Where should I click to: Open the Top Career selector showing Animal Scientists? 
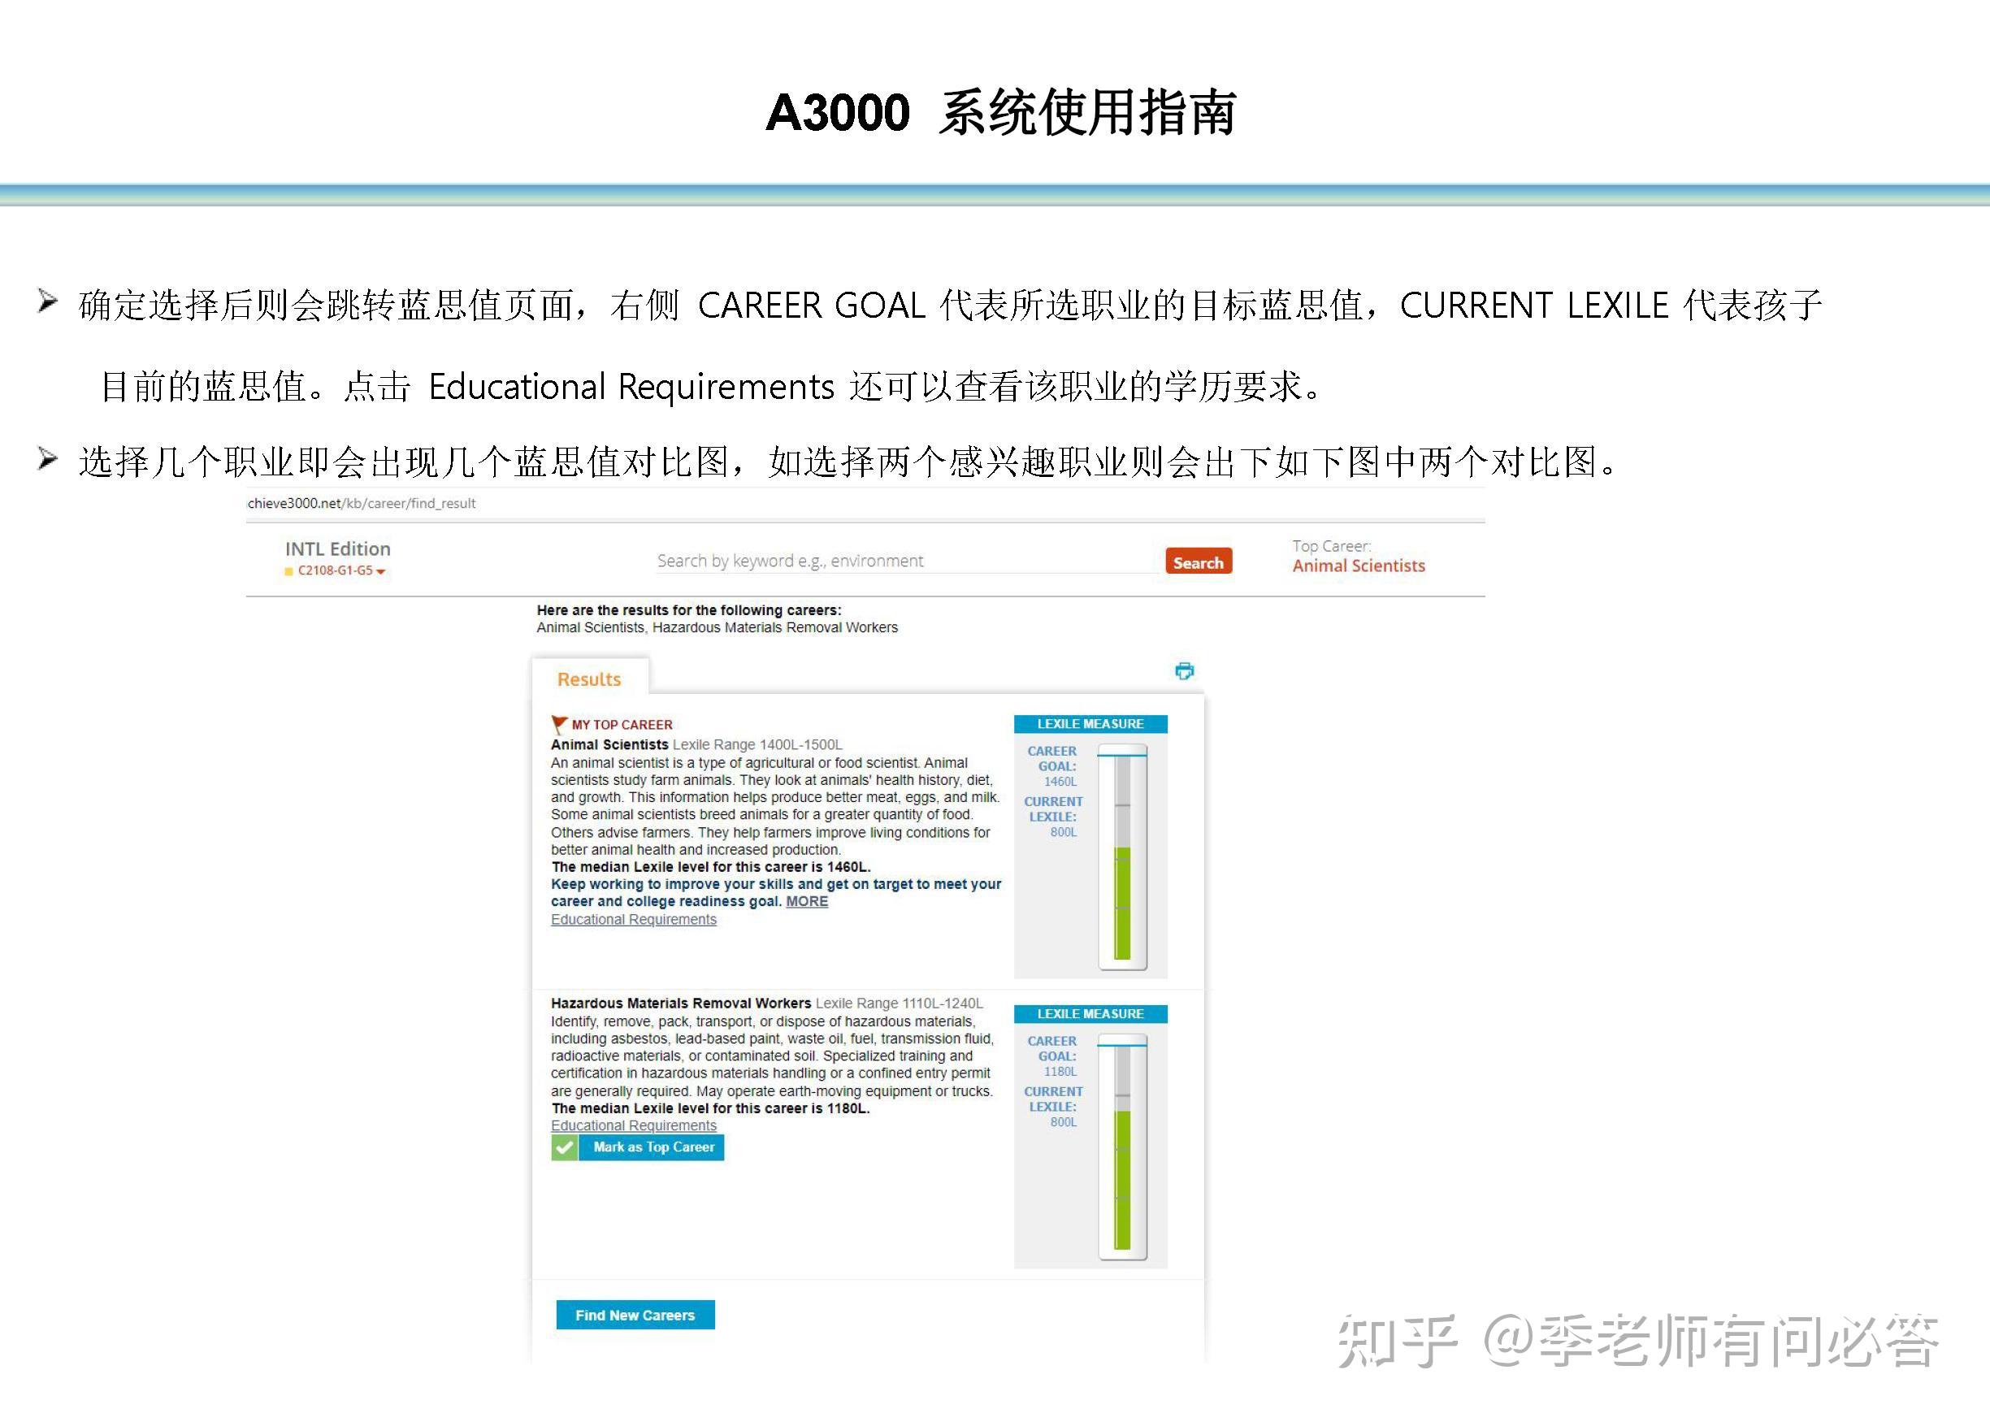(1358, 565)
